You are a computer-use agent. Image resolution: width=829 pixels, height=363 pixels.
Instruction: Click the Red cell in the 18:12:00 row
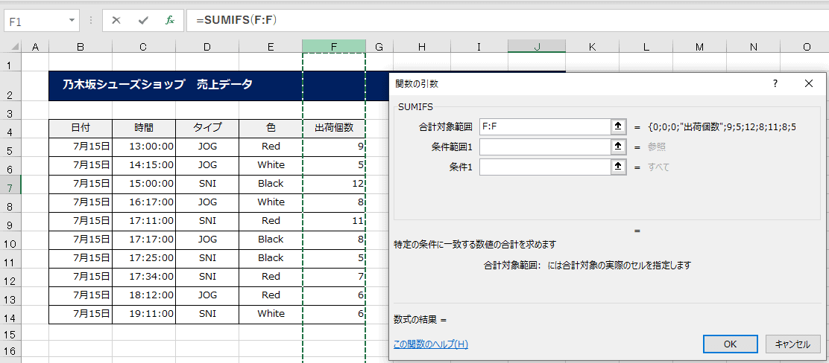[x=270, y=295]
